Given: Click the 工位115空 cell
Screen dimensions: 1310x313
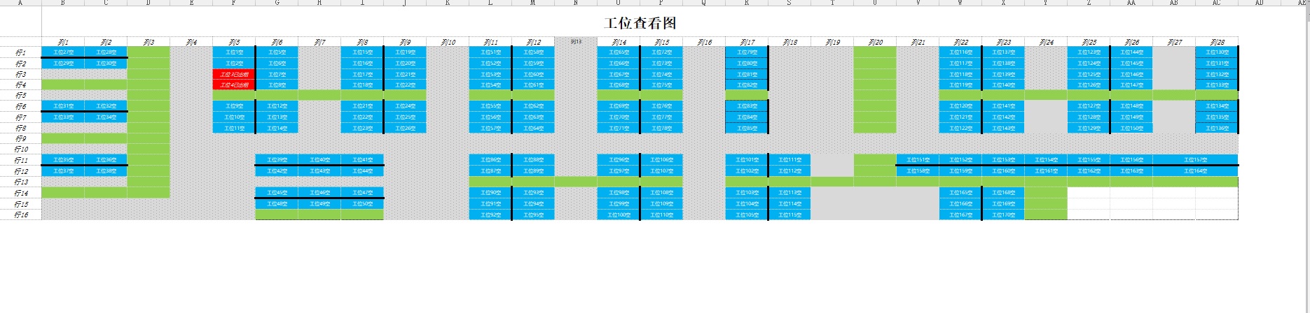Looking at the screenshot, I should point(790,214).
